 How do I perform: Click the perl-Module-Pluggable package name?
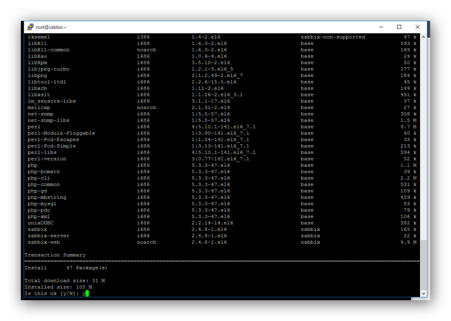pos(61,133)
